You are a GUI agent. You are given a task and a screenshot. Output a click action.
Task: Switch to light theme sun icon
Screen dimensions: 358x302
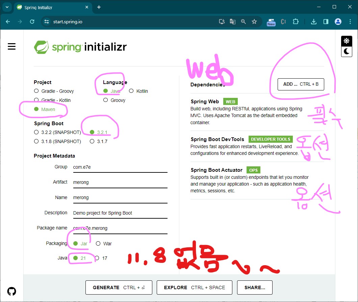347,41
